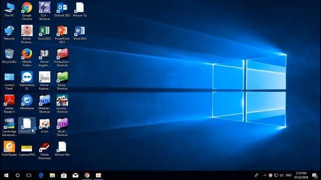The height and width of the screenshot is (180, 321).
Task: Switch to Chrome in taskbar
Action: (87, 175)
